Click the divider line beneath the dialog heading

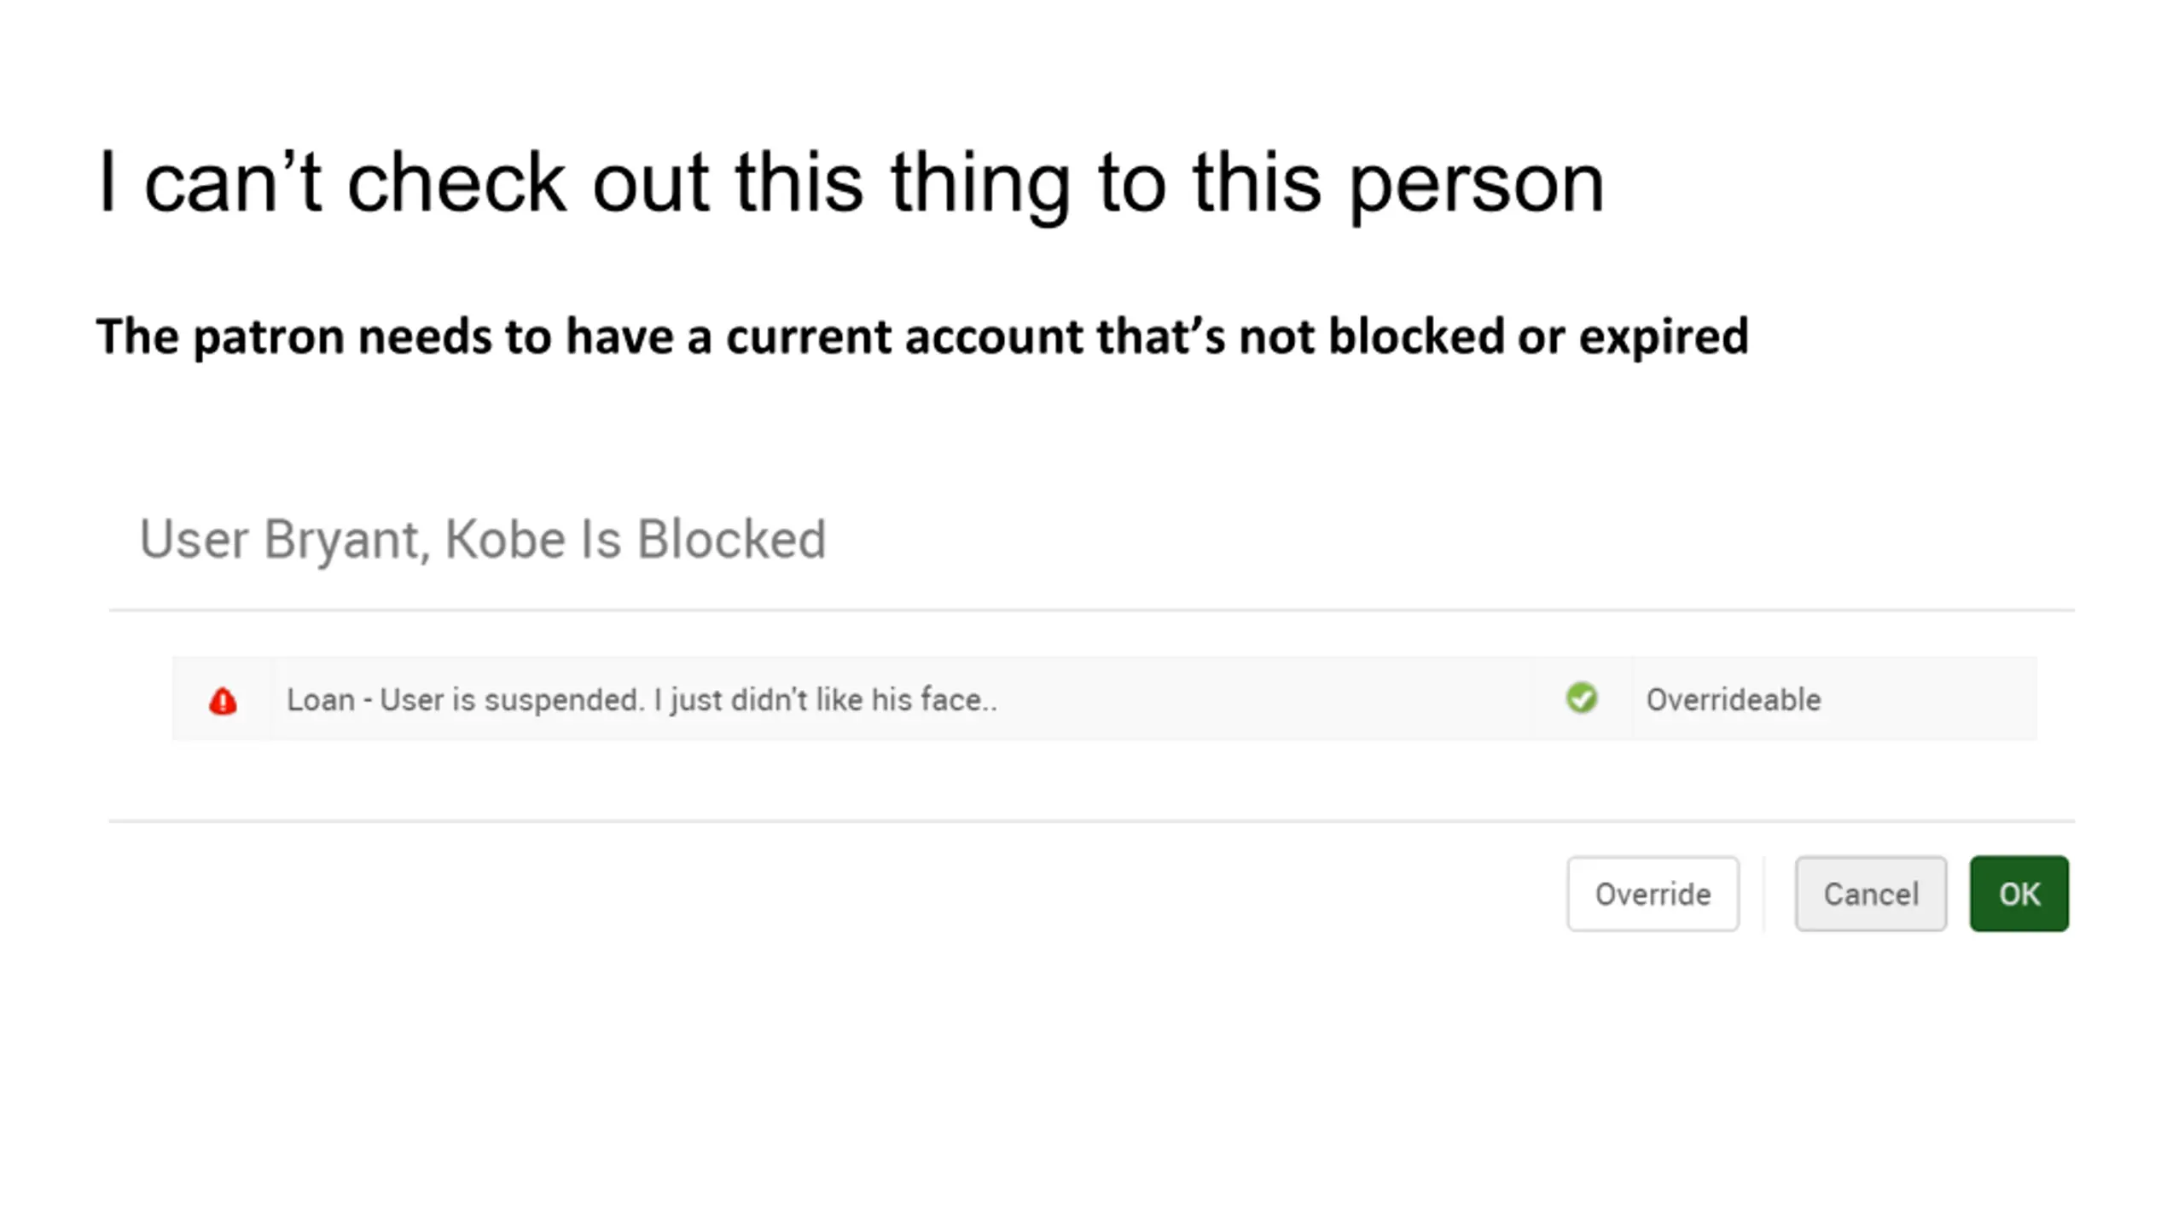pos(1092,610)
